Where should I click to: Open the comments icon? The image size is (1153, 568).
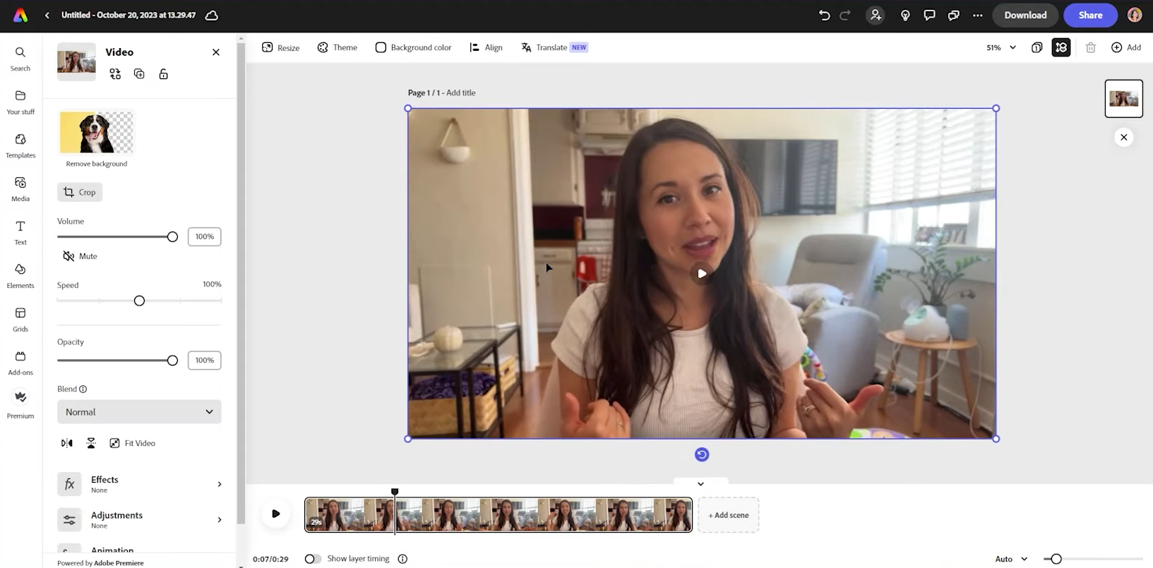click(x=929, y=15)
